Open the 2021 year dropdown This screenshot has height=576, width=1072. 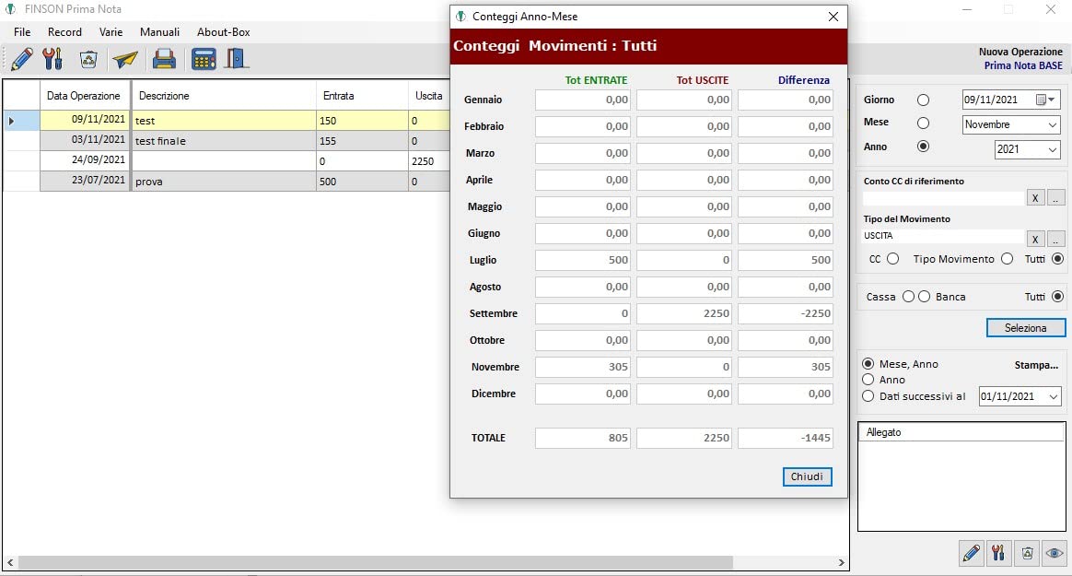point(1052,149)
